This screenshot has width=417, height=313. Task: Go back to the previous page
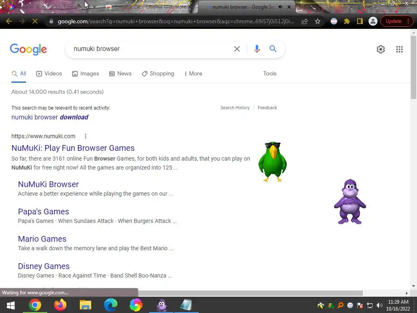9,21
